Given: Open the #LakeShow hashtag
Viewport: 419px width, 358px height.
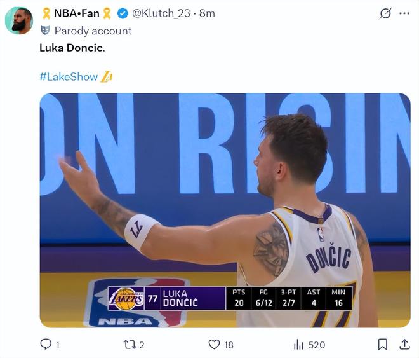Looking at the screenshot, I should 69,77.
